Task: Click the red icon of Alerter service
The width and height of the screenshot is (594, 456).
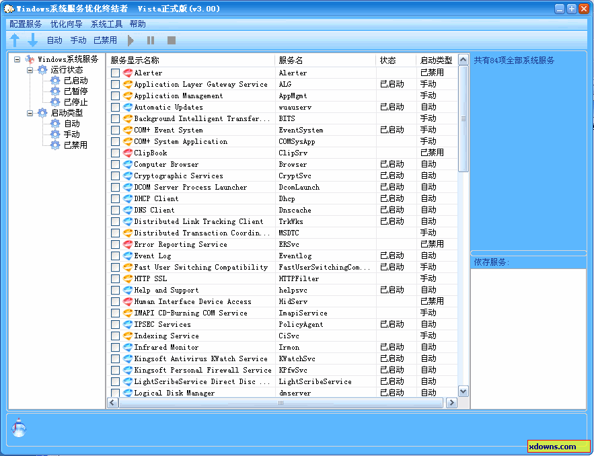Action: click(128, 73)
